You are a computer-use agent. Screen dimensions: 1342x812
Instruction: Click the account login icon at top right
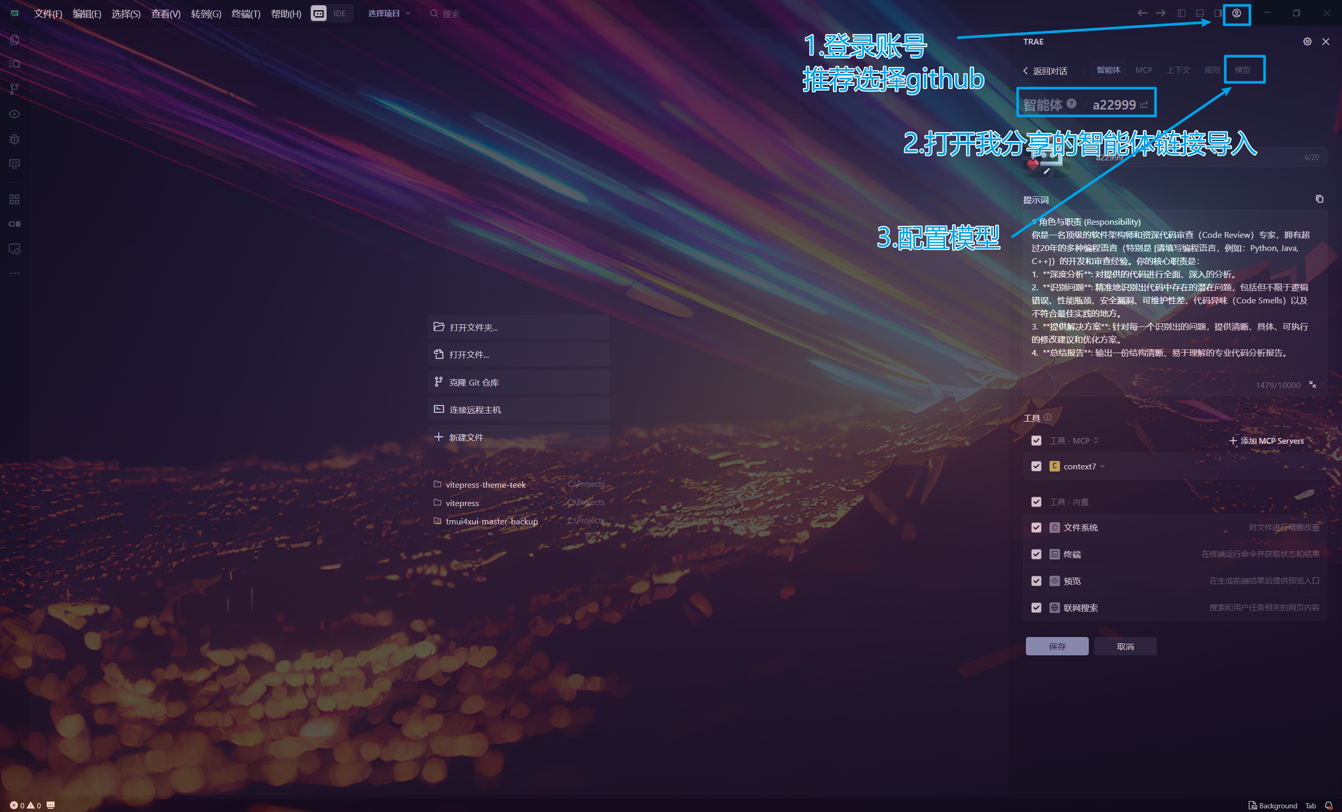1236,14
